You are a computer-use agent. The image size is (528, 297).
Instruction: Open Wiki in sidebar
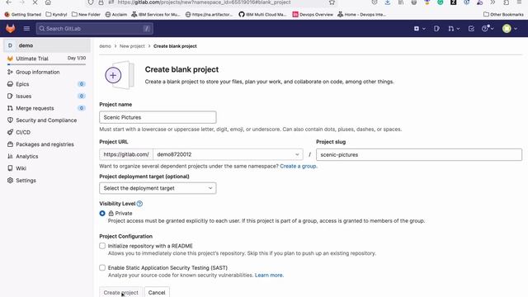21,168
